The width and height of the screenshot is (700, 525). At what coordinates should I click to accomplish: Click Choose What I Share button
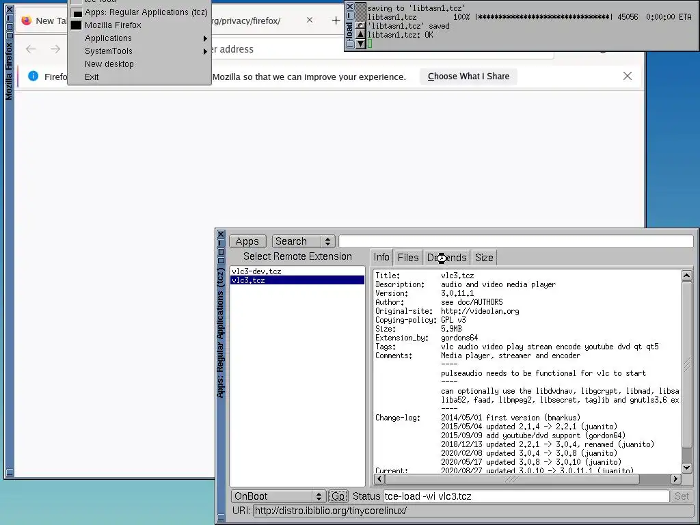pyautogui.click(x=468, y=77)
